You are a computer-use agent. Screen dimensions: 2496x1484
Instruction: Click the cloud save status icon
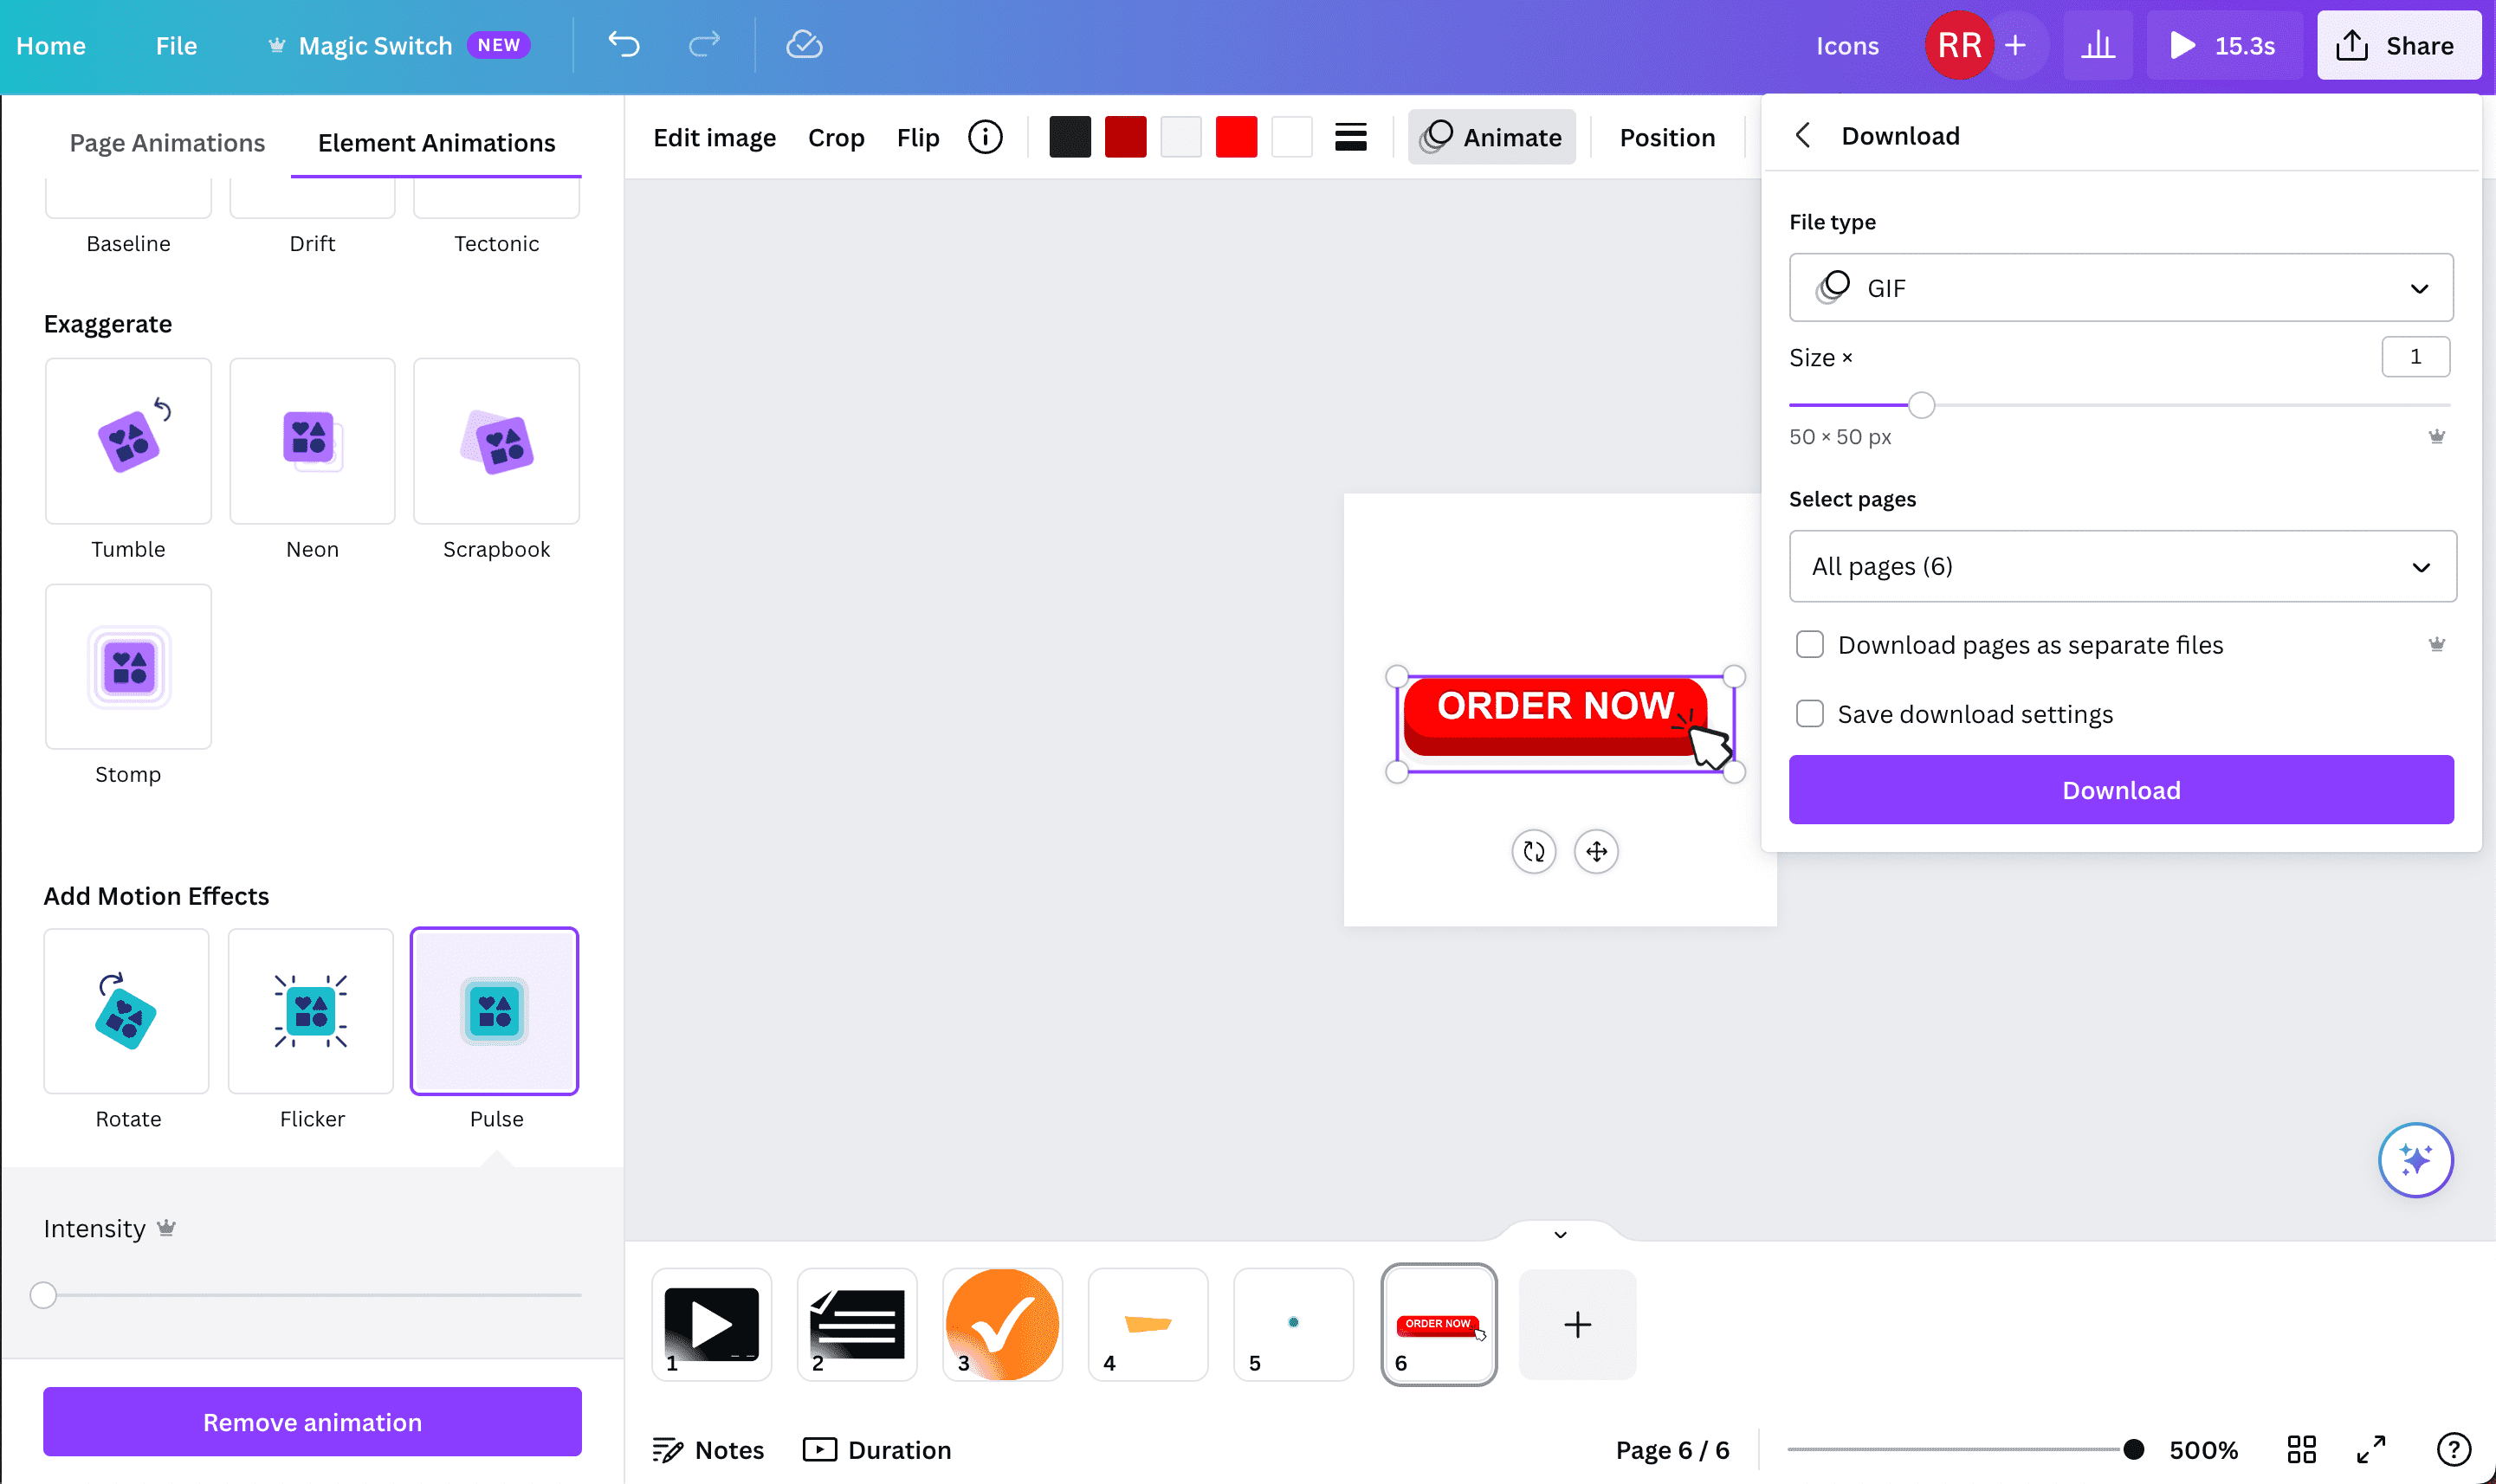803,45
